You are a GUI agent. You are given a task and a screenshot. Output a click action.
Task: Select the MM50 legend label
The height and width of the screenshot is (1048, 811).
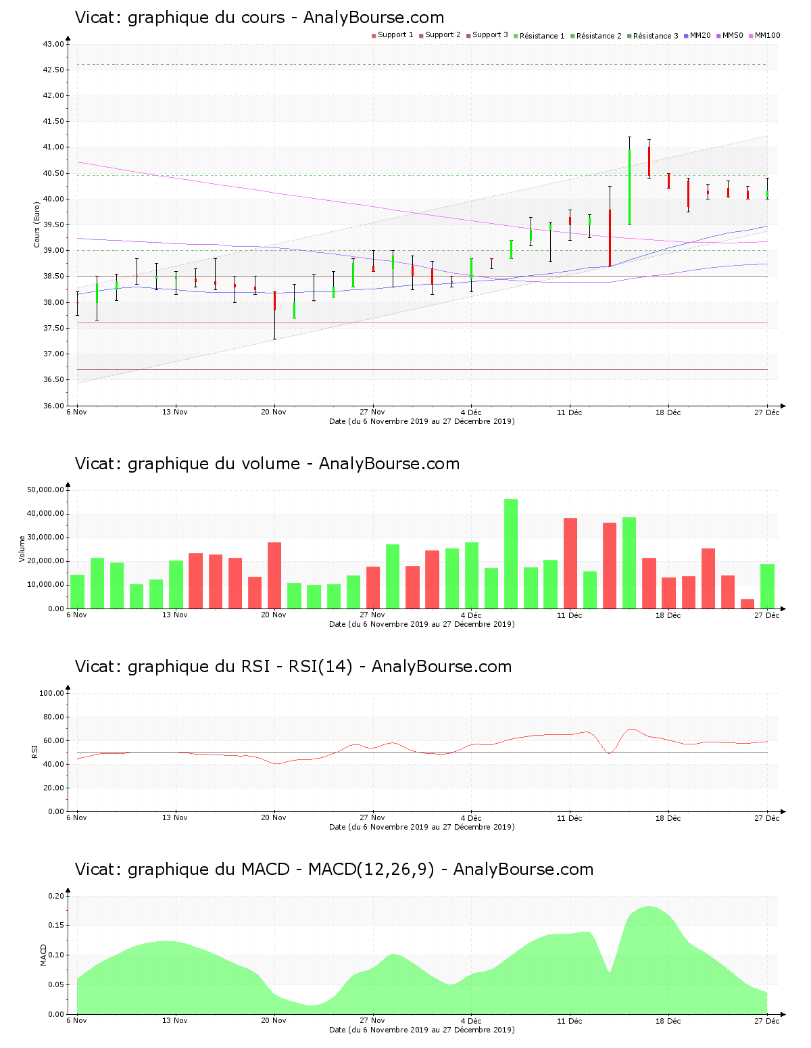point(733,35)
